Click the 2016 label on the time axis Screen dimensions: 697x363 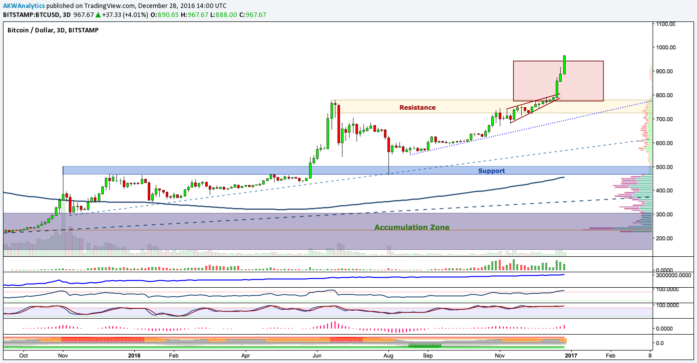pos(135,356)
